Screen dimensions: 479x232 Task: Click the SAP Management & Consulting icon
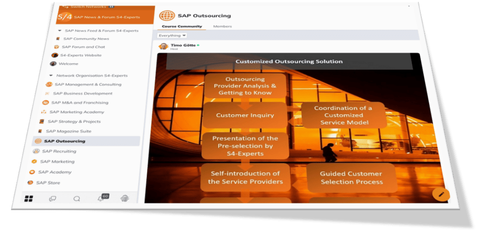click(49, 84)
